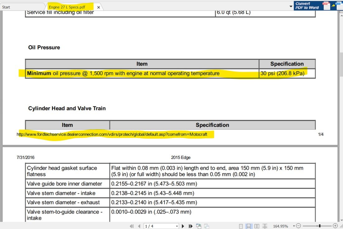Click zoom in plus button
The height and width of the screenshot is (229, 343).
tap(335, 226)
